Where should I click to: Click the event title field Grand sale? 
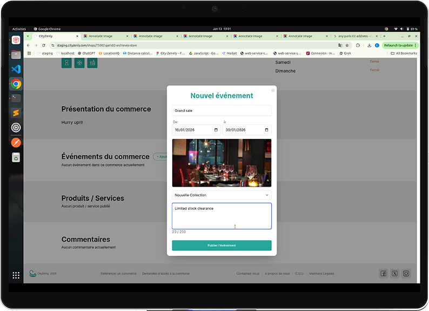pyautogui.click(x=222, y=110)
